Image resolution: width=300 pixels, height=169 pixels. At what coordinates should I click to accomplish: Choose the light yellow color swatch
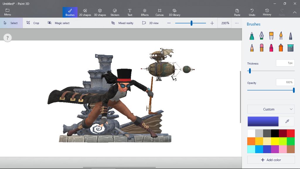267,141
